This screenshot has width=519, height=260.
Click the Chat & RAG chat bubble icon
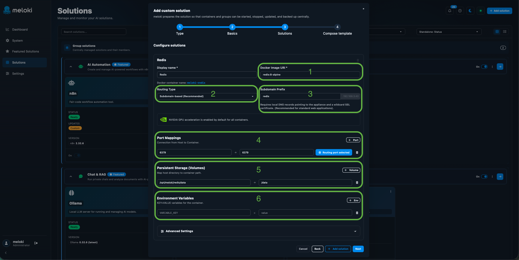tap(81, 176)
